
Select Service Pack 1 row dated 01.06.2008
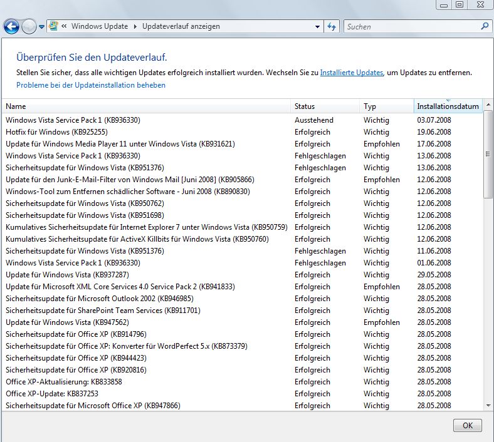[x=242, y=263]
